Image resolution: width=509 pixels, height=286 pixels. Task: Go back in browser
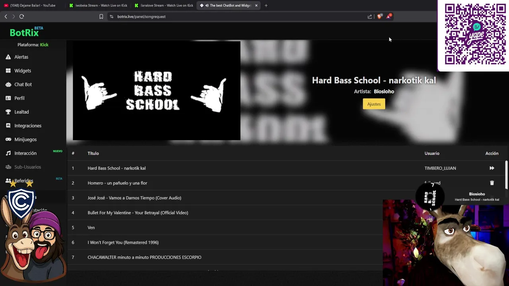[6, 16]
